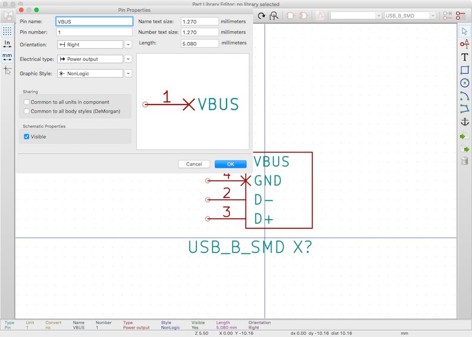Uncheck the Visible checkbox

coord(27,136)
